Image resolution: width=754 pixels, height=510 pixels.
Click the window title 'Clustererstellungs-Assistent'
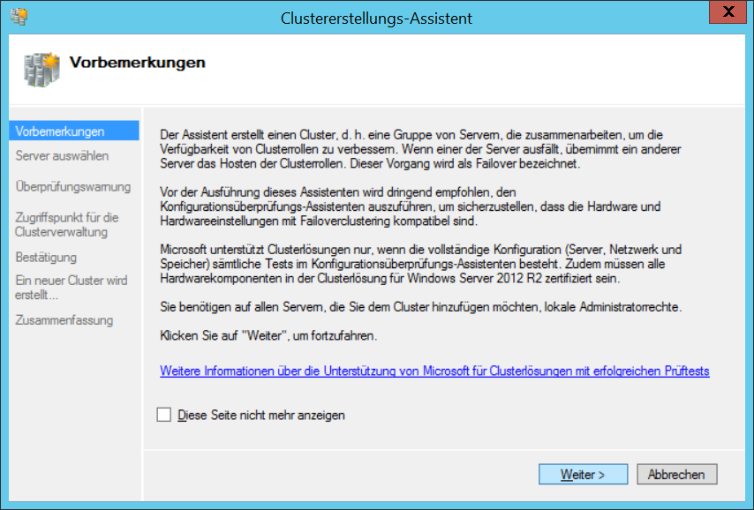(376, 19)
